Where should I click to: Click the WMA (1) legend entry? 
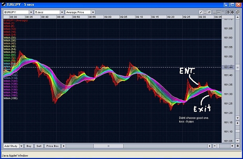point(9,23)
